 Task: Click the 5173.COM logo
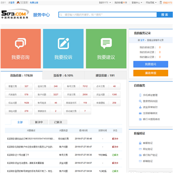[15, 14]
